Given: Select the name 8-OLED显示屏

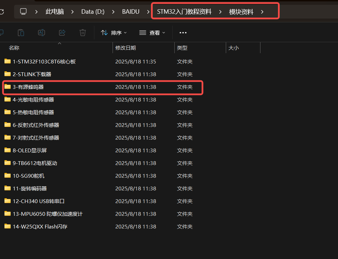Looking at the screenshot, I should coord(30,151).
